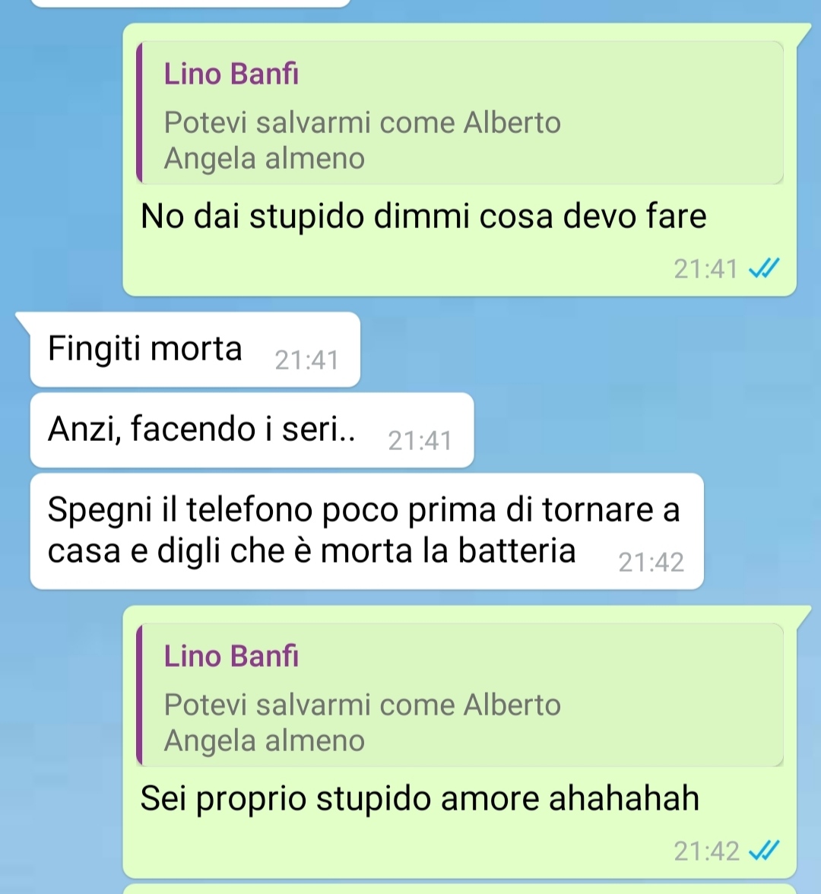Tap the purple quote bar in the second reply
This screenshot has width=821, height=894.
[139, 695]
